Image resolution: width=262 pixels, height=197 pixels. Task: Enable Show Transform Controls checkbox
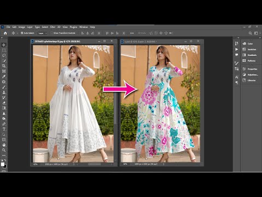click(52, 33)
